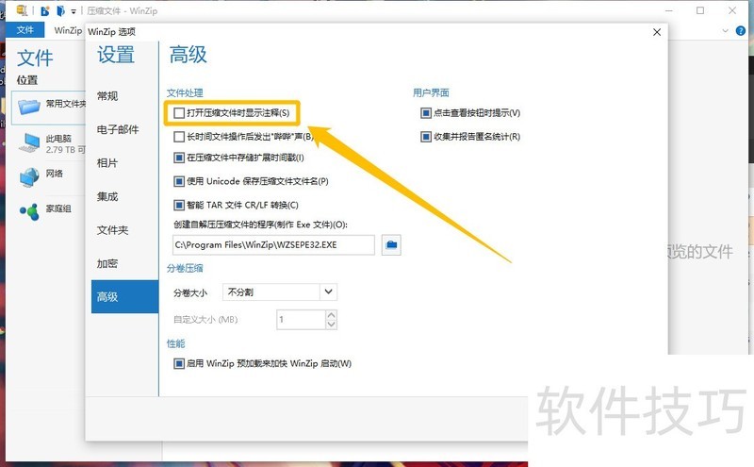Open the 加密 settings page
The image size is (754, 467).
click(x=124, y=263)
